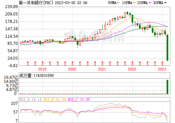Click the 2020 year label on time axis
The image size is (175, 123).
coord(72,69)
